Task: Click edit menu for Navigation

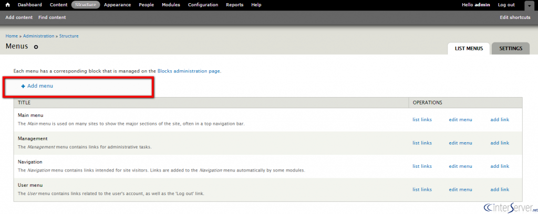Action: pos(460,166)
